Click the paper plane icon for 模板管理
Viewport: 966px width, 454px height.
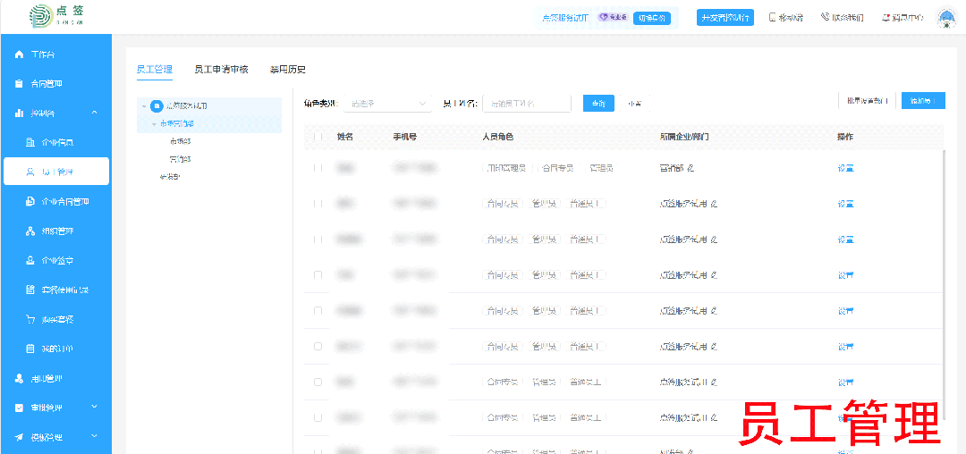19,437
